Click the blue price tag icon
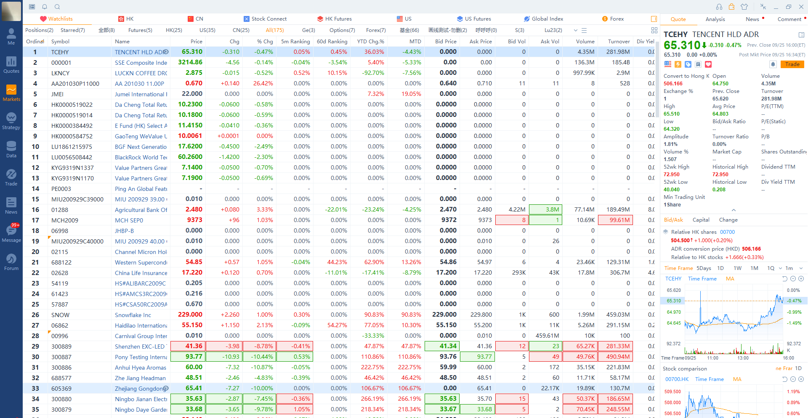 [688, 64]
